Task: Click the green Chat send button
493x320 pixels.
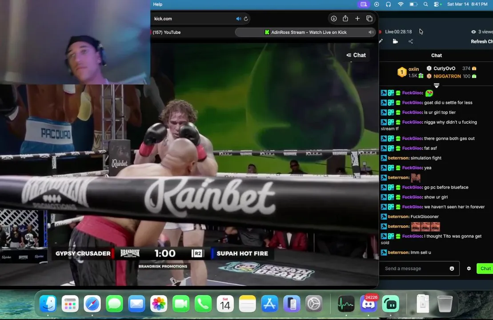Action: point(485,268)
